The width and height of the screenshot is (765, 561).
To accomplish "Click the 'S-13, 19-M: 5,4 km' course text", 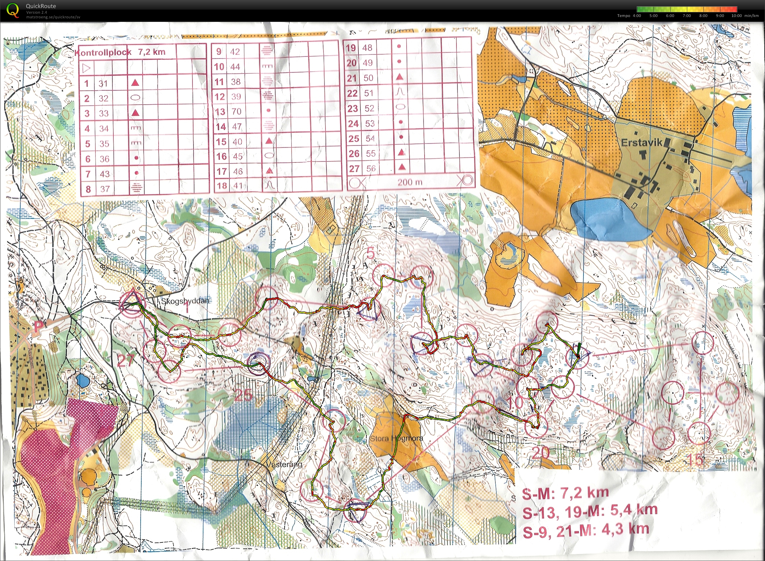I will [x=590, y=511].
